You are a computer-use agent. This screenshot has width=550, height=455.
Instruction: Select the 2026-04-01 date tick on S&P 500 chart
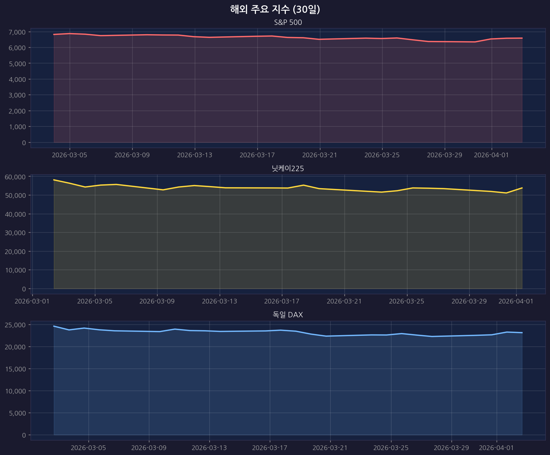[x=491, y=155]
